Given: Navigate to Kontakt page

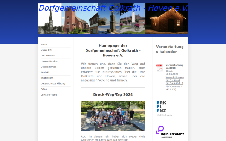Looking at the screenshot, I should (x=45, y=72).
